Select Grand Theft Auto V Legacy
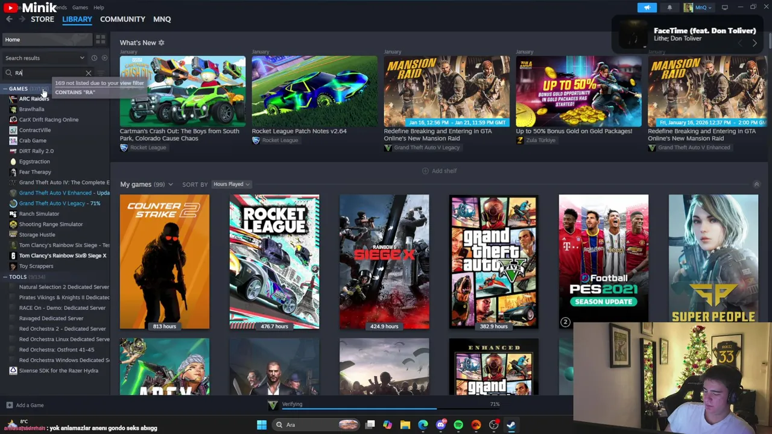The width and height of the screenshot is (772, 434). click(52, 203)
